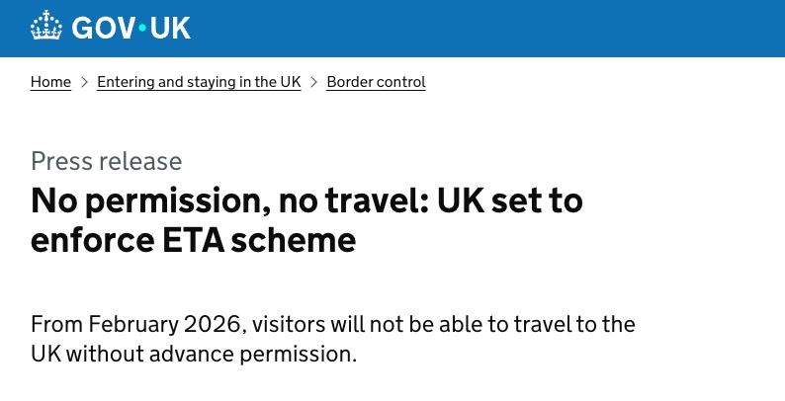
Task: Click the teal dot in GOV.UK logo
Action: [141, 30]
